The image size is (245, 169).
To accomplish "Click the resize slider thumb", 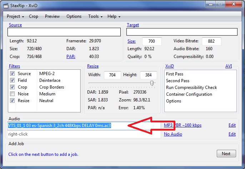I will [x=152, y=83].
